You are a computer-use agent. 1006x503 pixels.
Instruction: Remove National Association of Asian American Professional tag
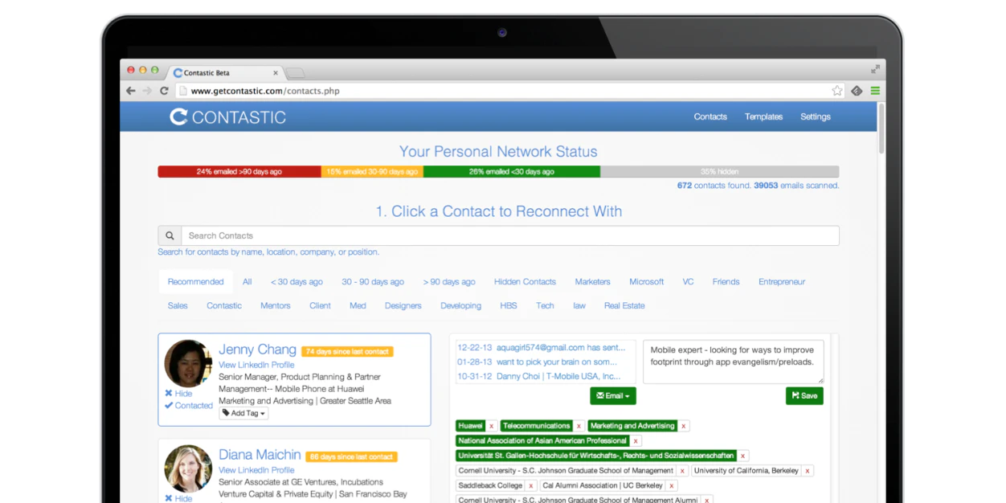coord(636,440)
